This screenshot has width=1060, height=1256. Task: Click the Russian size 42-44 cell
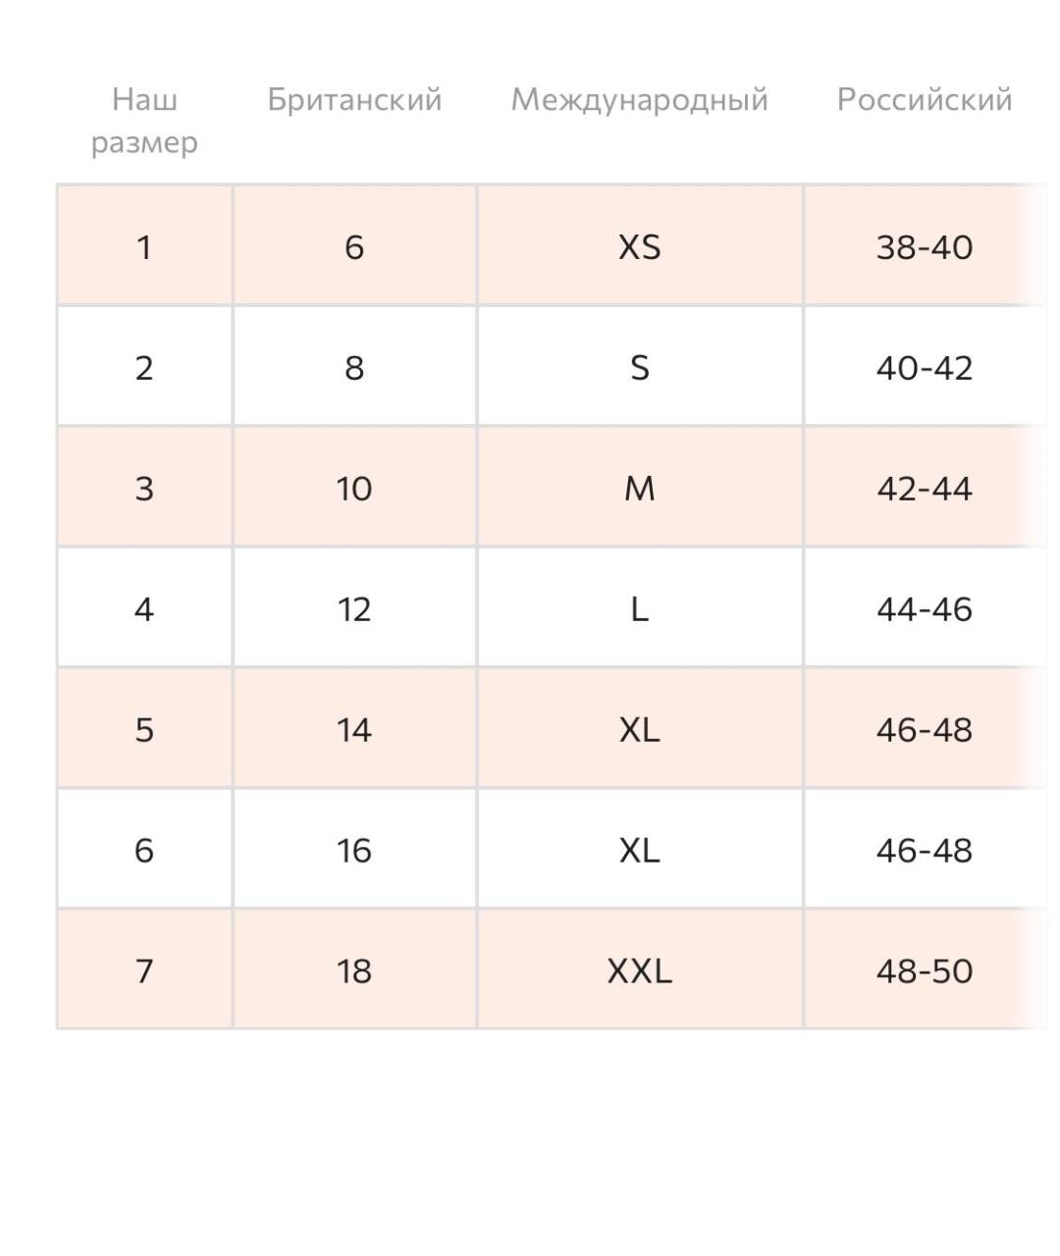point(924,489)
